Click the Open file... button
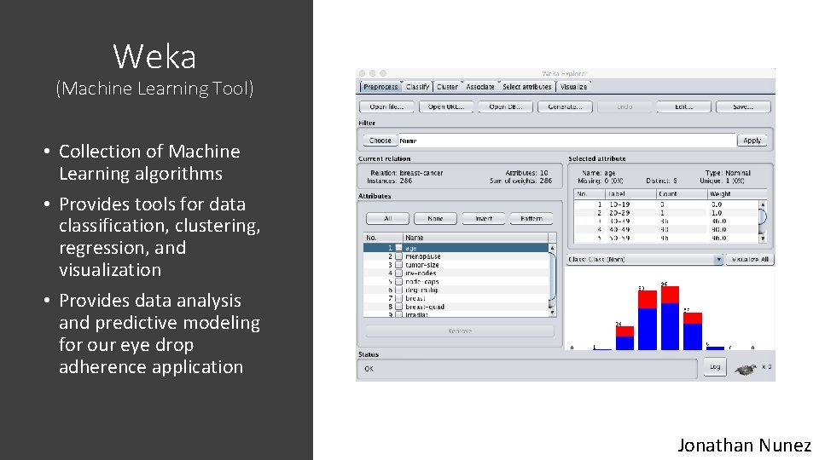Viewport: 819px width, 460px height. pos(386,107)
